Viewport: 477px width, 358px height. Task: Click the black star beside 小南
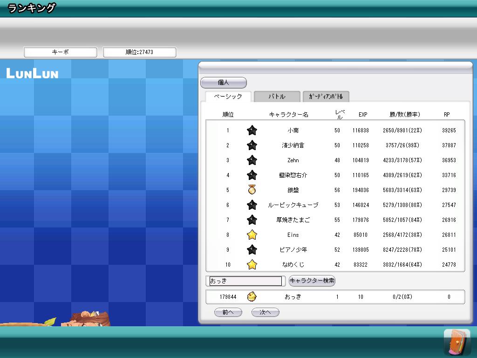252,131
